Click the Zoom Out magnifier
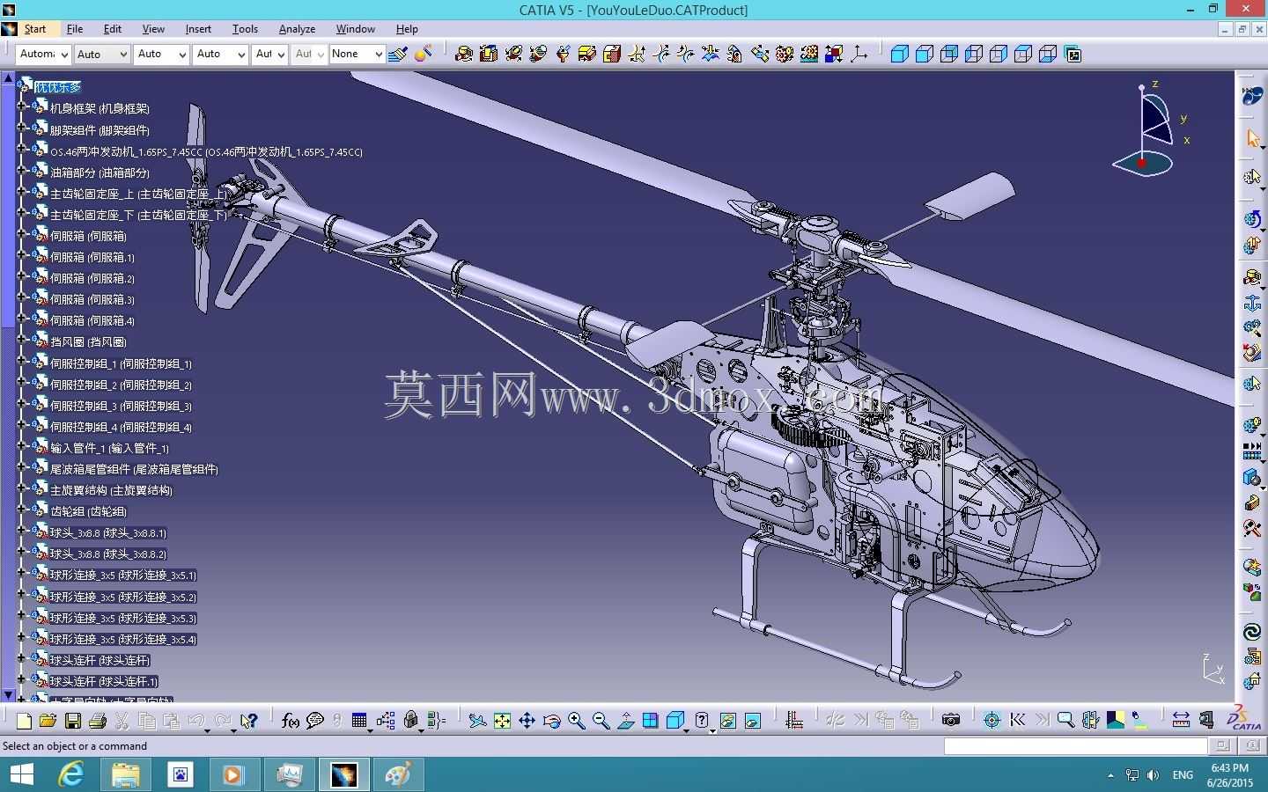The width and height of the screenshot is (1268, 792). point(601,721)
